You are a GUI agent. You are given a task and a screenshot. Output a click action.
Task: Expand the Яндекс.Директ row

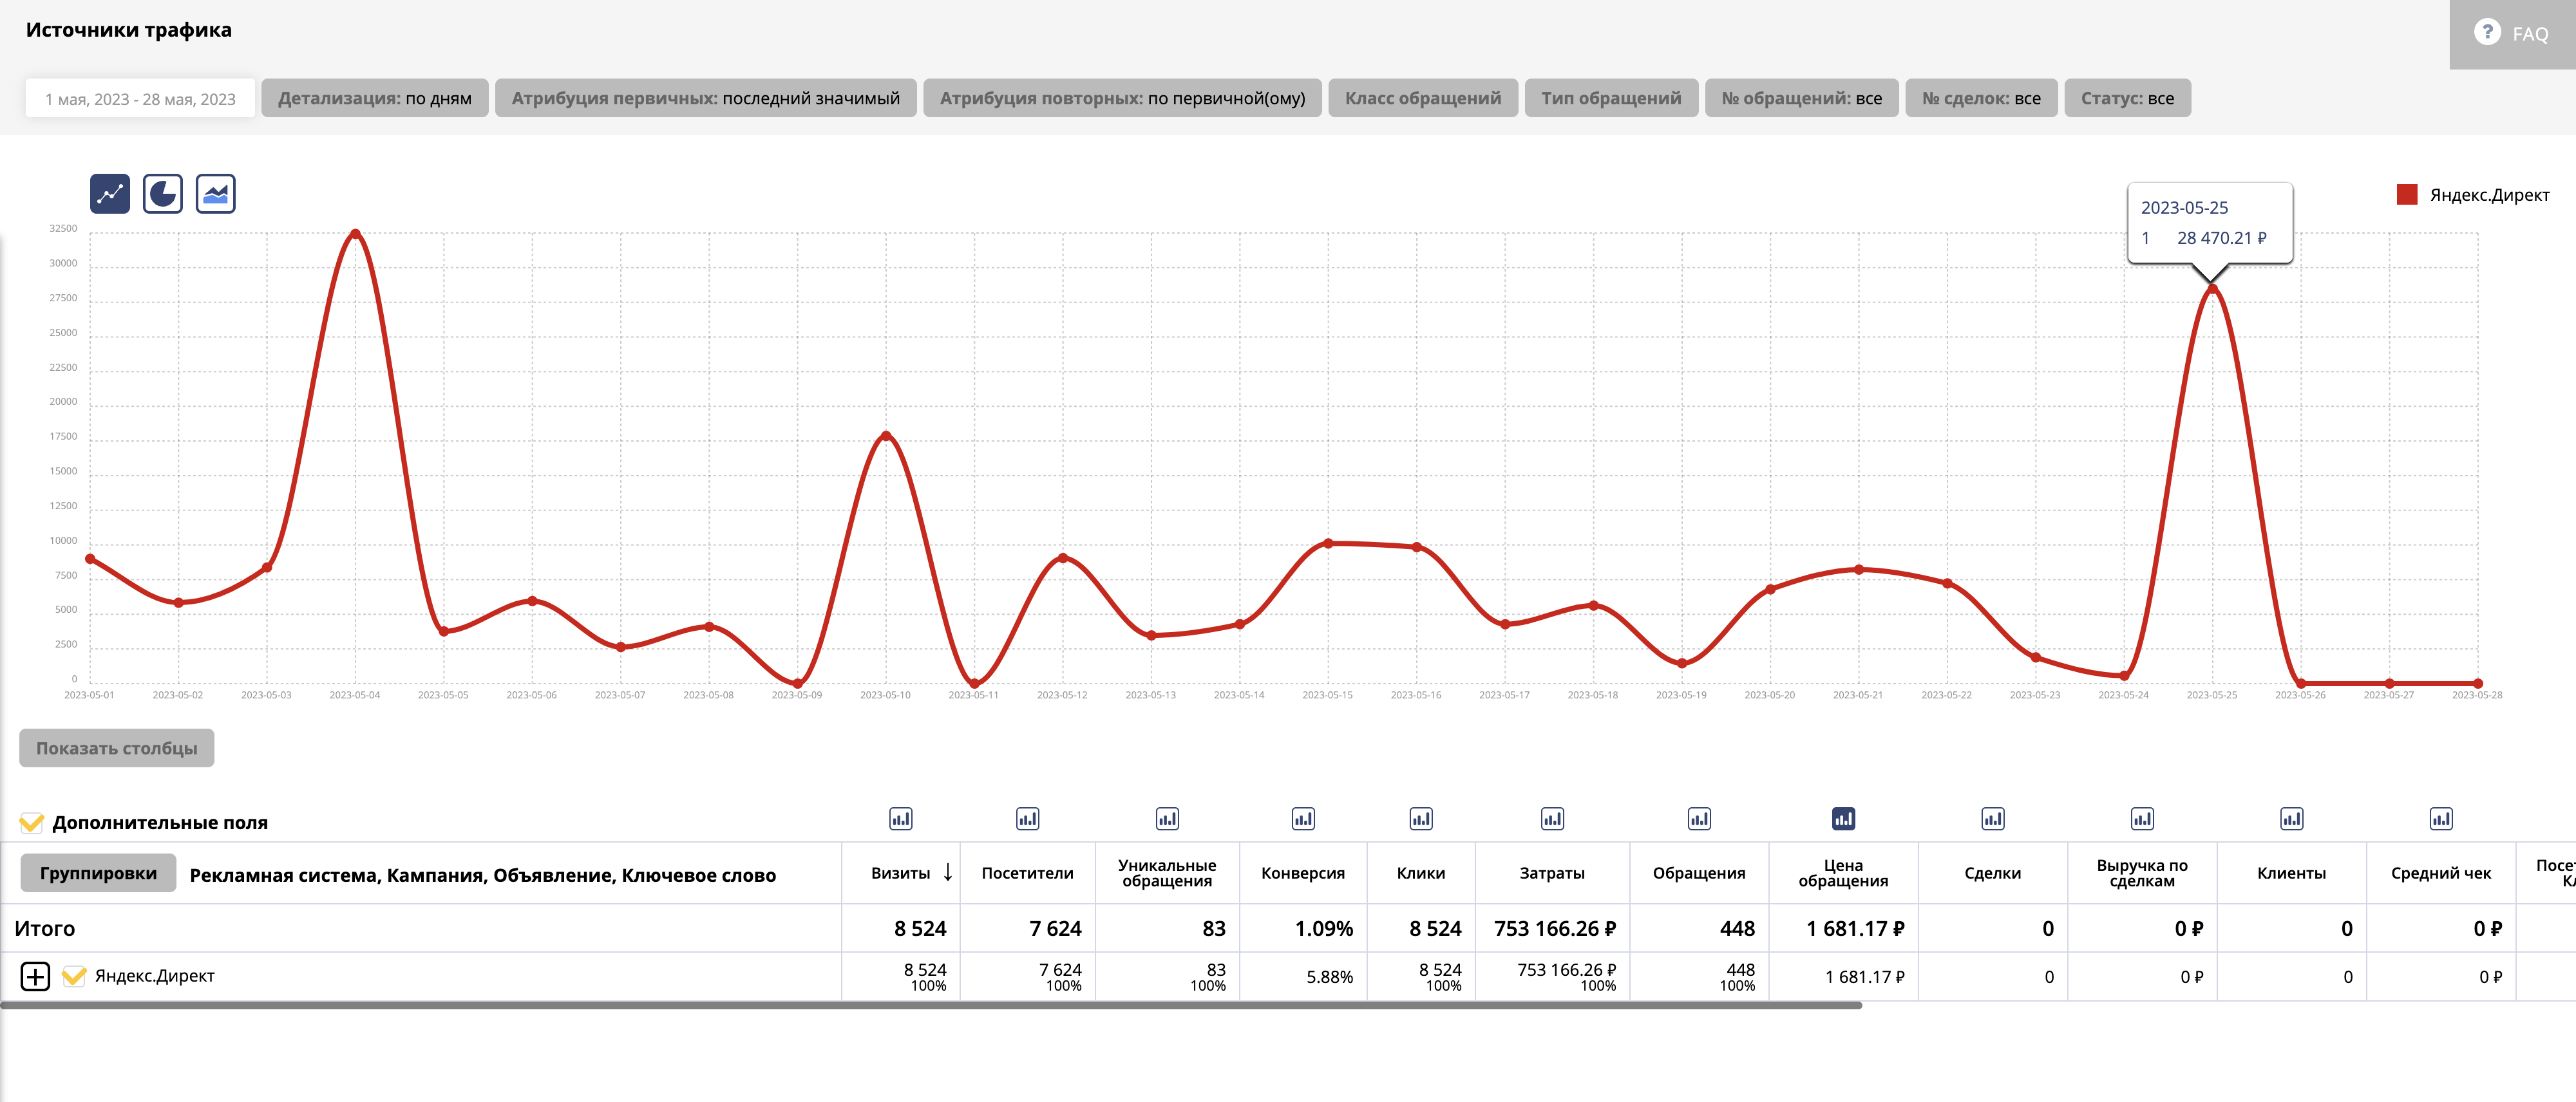(x=35, y=976)
